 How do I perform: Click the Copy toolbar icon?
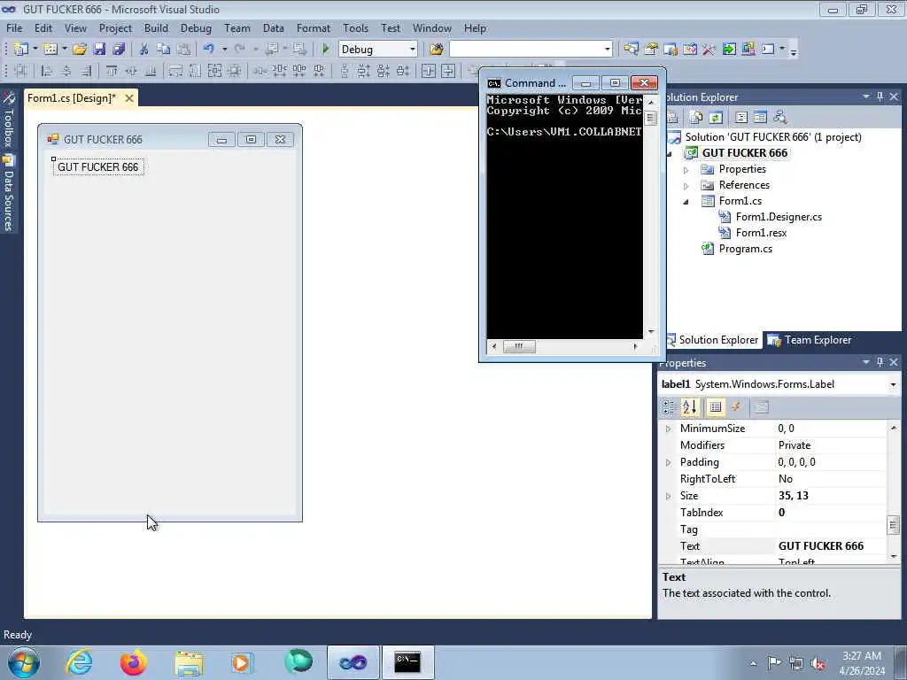(163, 50)
